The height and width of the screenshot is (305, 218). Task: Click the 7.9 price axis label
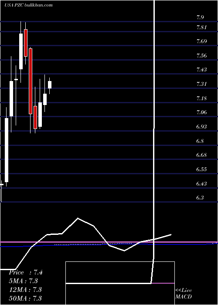pos(200,17)
